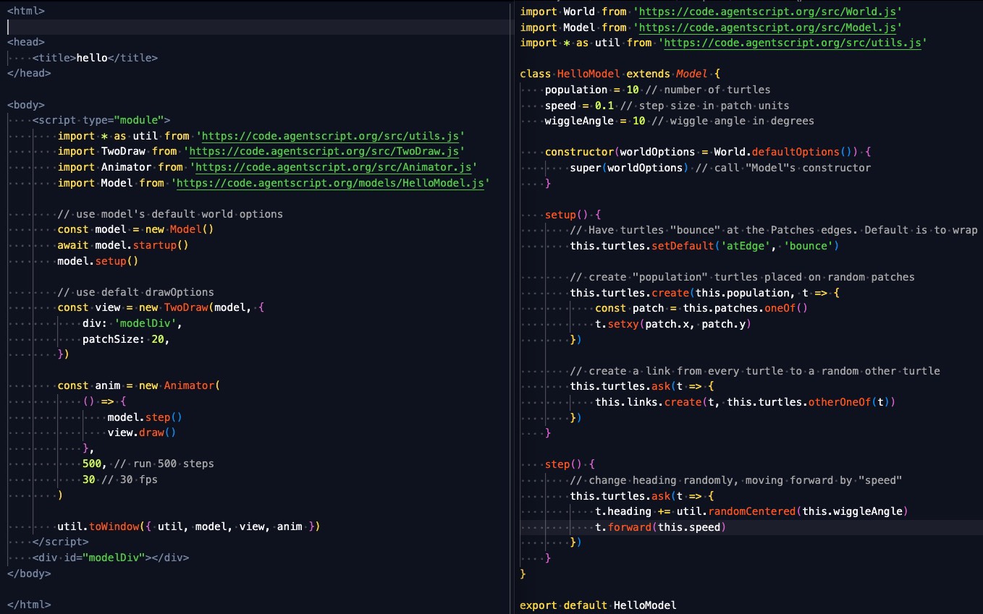The height and width of the screenshot is (614, 983).
Task: Follow the HelloModel.js import URL
Action: pyautogui.click(x=331, y=183)
